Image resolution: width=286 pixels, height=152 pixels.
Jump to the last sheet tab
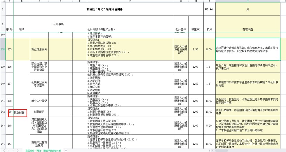coord(18,150)
